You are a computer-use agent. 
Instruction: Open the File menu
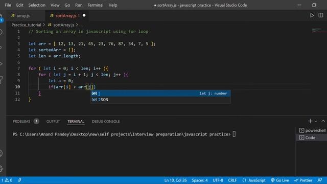point(8,5)
